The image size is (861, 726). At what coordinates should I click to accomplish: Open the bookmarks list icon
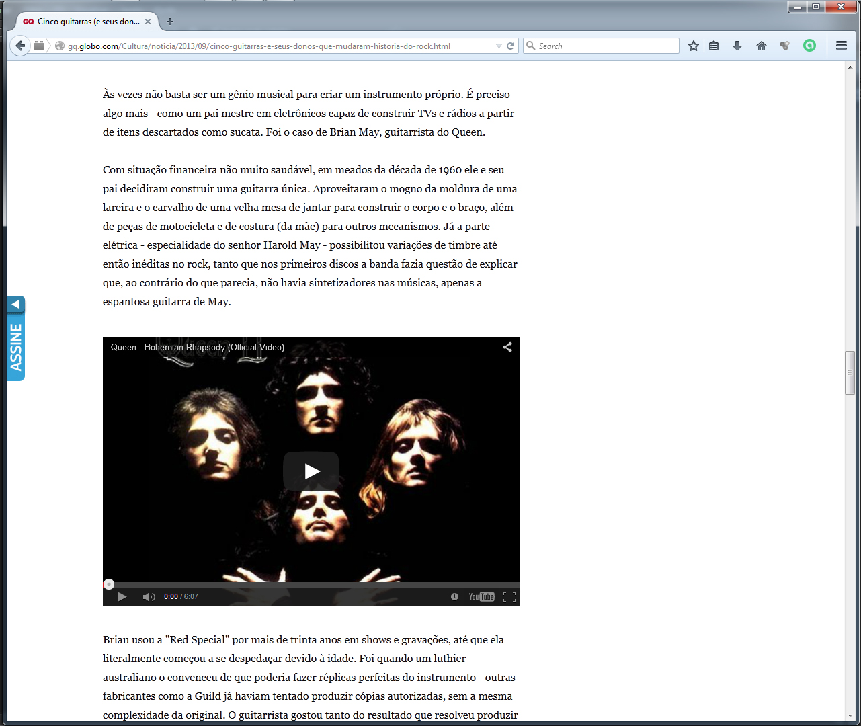pyautogui.click(x=714, y=46)
